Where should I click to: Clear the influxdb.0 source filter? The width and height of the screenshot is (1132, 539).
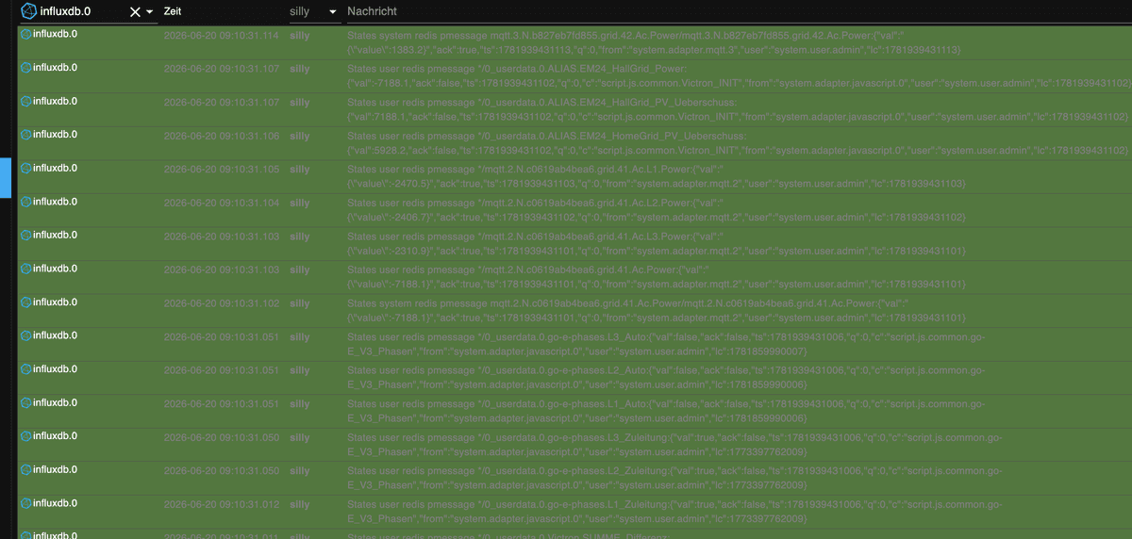pos(135,11)
